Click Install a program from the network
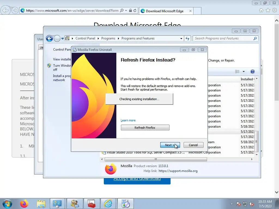Viewport: 279px width, 209px height. [x=62, y=78]
